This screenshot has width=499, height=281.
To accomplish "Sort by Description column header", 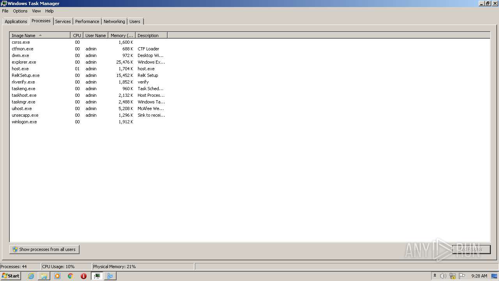I will tap(151, 36).
